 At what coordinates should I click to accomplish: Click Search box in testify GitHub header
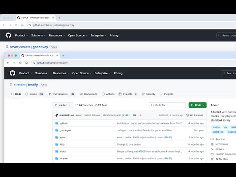pos(229,73)
